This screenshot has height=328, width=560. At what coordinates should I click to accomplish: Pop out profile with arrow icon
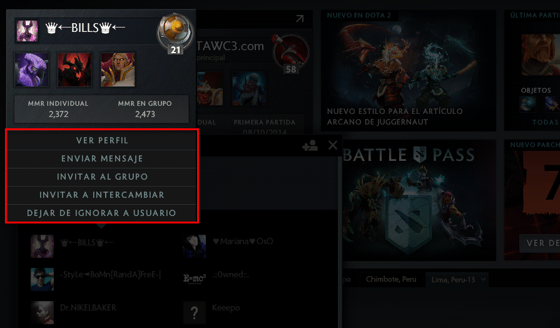point(300,19)
